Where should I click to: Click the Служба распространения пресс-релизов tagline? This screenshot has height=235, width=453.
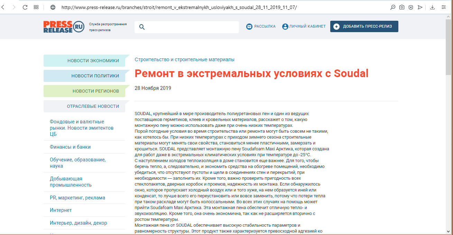(108, 27)
